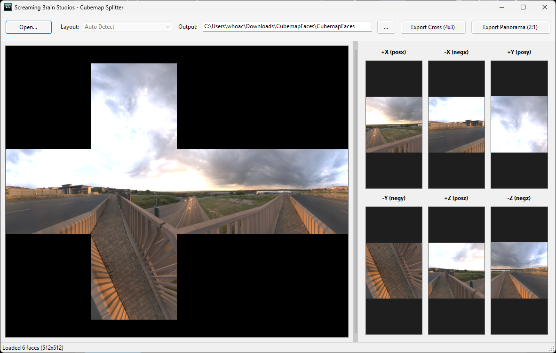This screenshot has height=353, width=556.
Task: Browse for output folder with ... button
Action: point(386,27)
